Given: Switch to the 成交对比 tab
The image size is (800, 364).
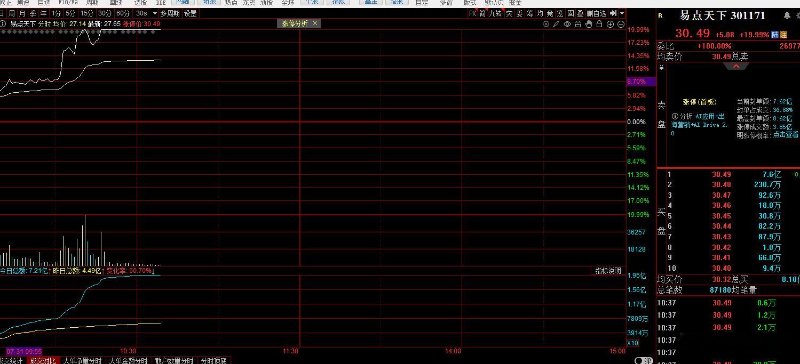Looking at the screenshot, I should click(42, 360).
